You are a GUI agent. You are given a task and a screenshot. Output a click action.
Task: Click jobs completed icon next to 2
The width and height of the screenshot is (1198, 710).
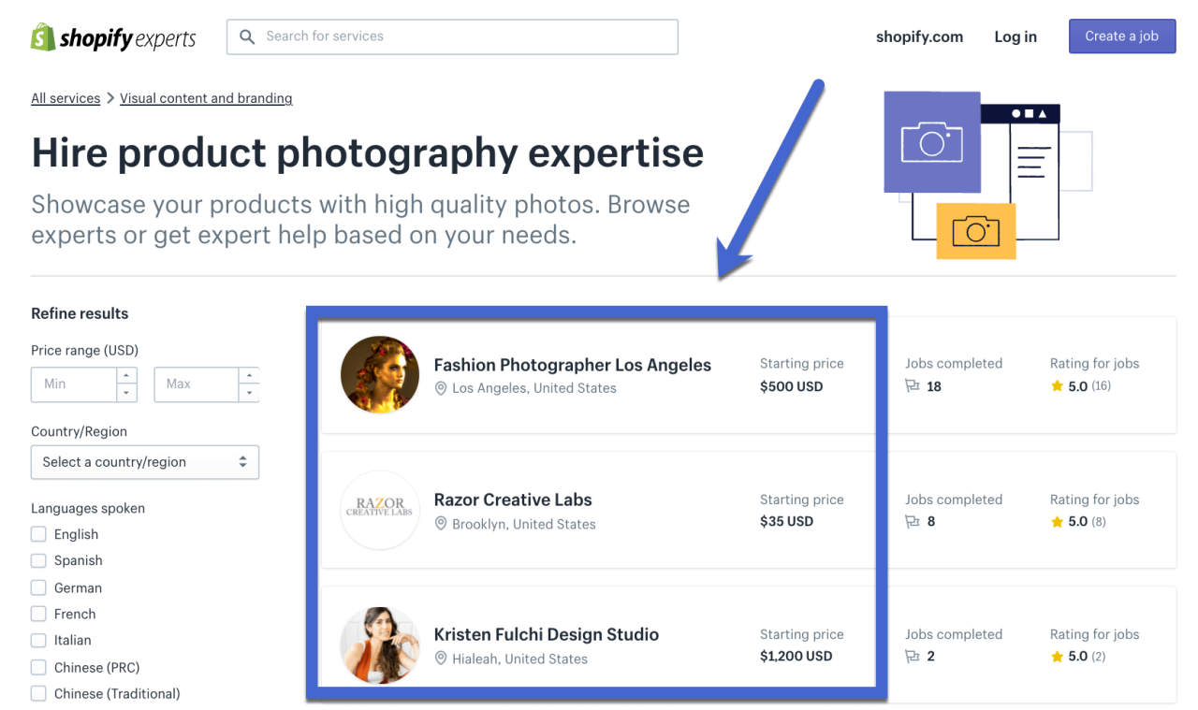click(913, 656)
